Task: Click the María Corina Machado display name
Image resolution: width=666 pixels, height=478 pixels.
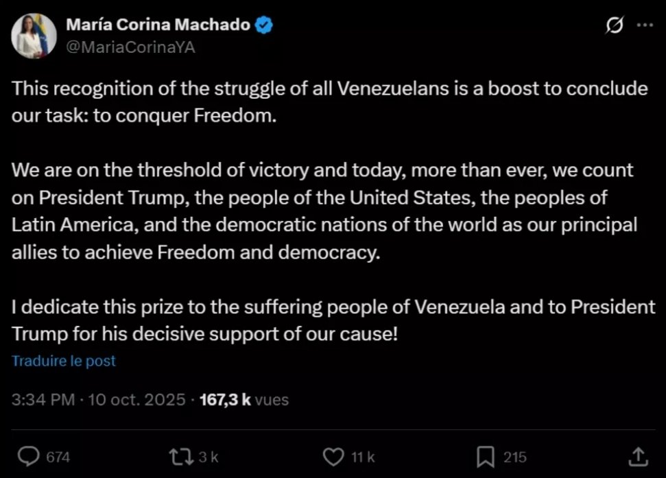Action: [x=157, y=25]
